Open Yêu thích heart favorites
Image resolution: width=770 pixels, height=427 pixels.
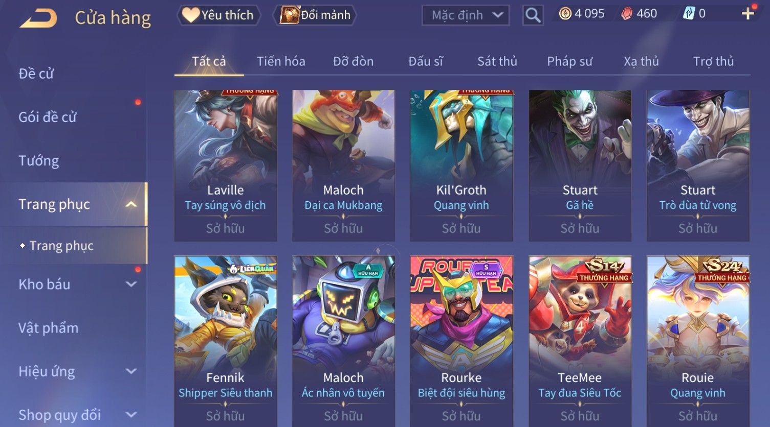click(218, 15)
